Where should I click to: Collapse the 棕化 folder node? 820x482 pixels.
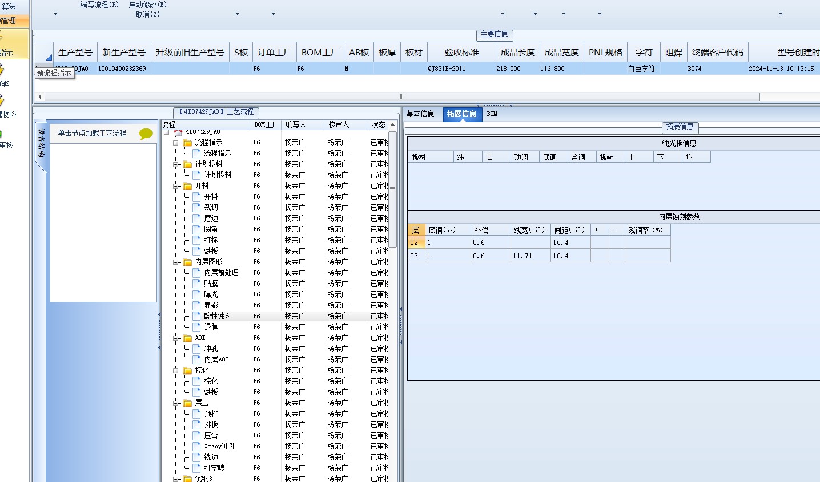(176, 371)
